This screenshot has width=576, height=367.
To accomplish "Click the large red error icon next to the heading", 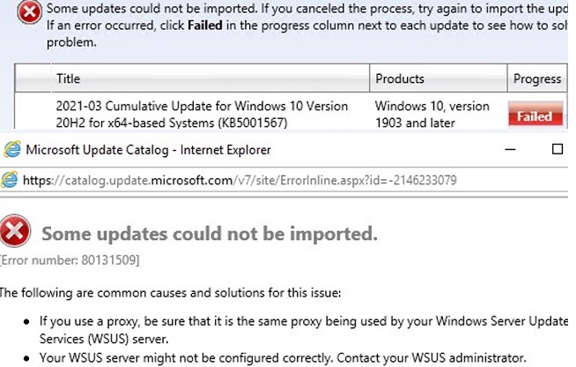I will tap(16, 233).
